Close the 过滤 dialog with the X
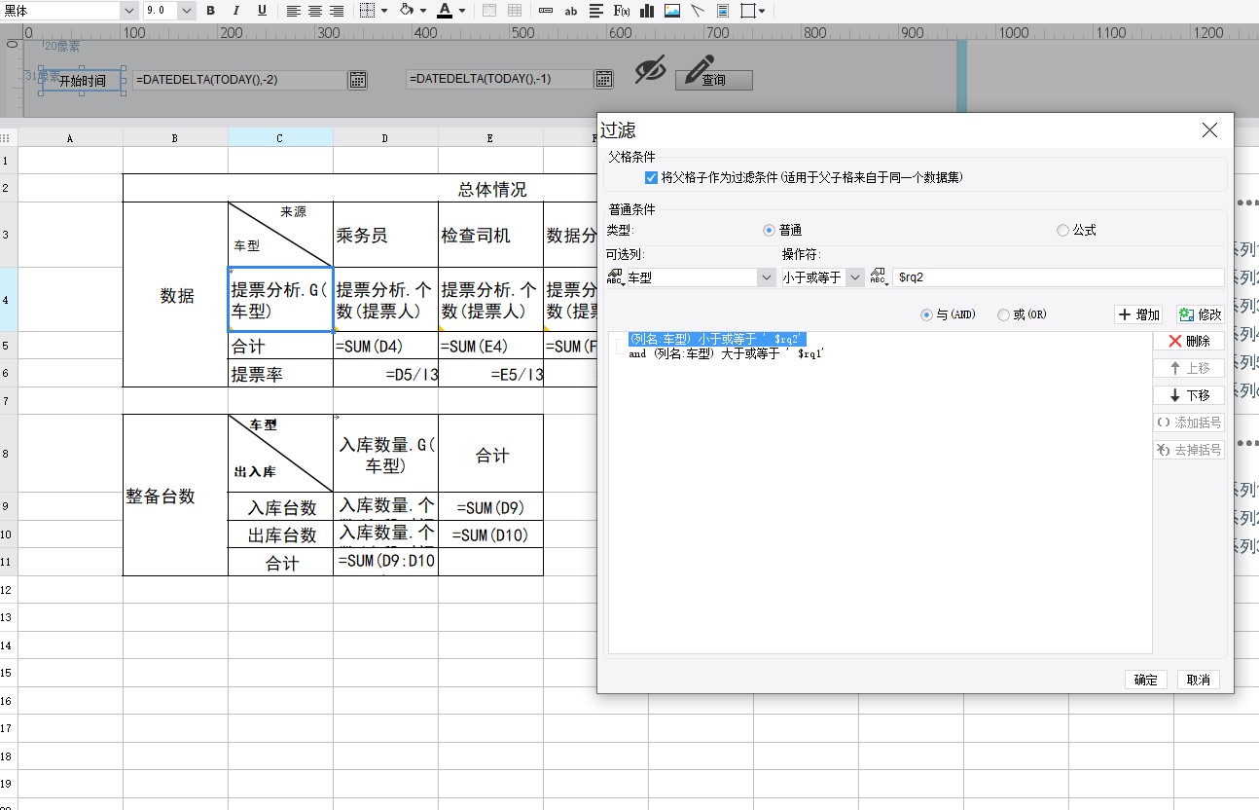1259x810 pixels. coord(1209,129)
